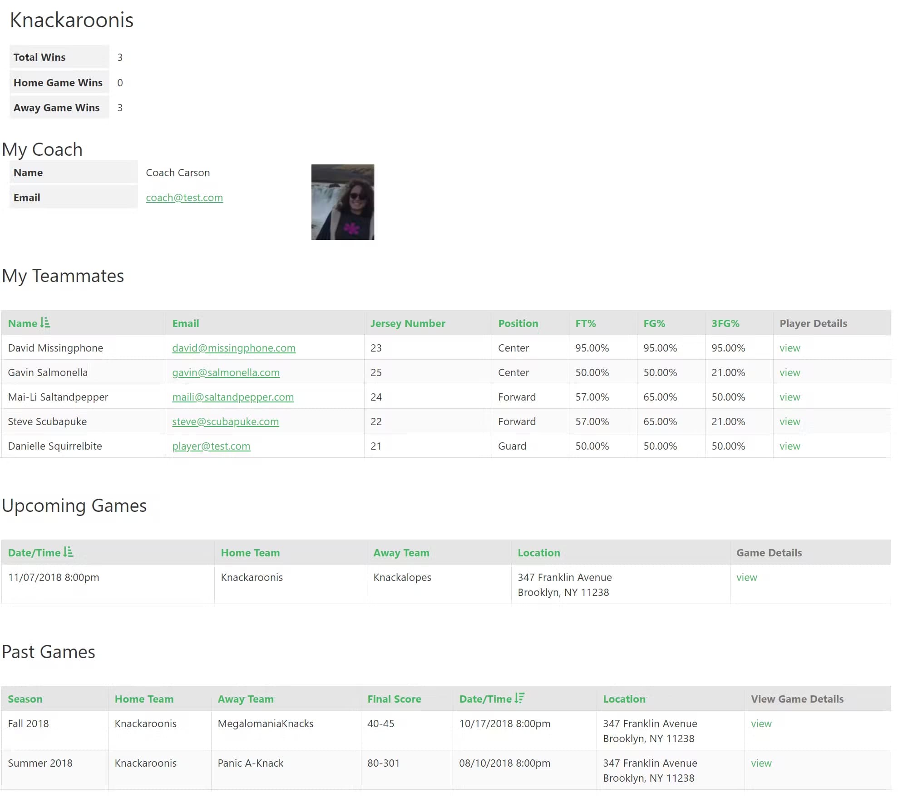View Mai-Li Saltandpepper's player details
The height and width of the screenshot is (803, 898).
pyautogui.click(x=789, y=397)
